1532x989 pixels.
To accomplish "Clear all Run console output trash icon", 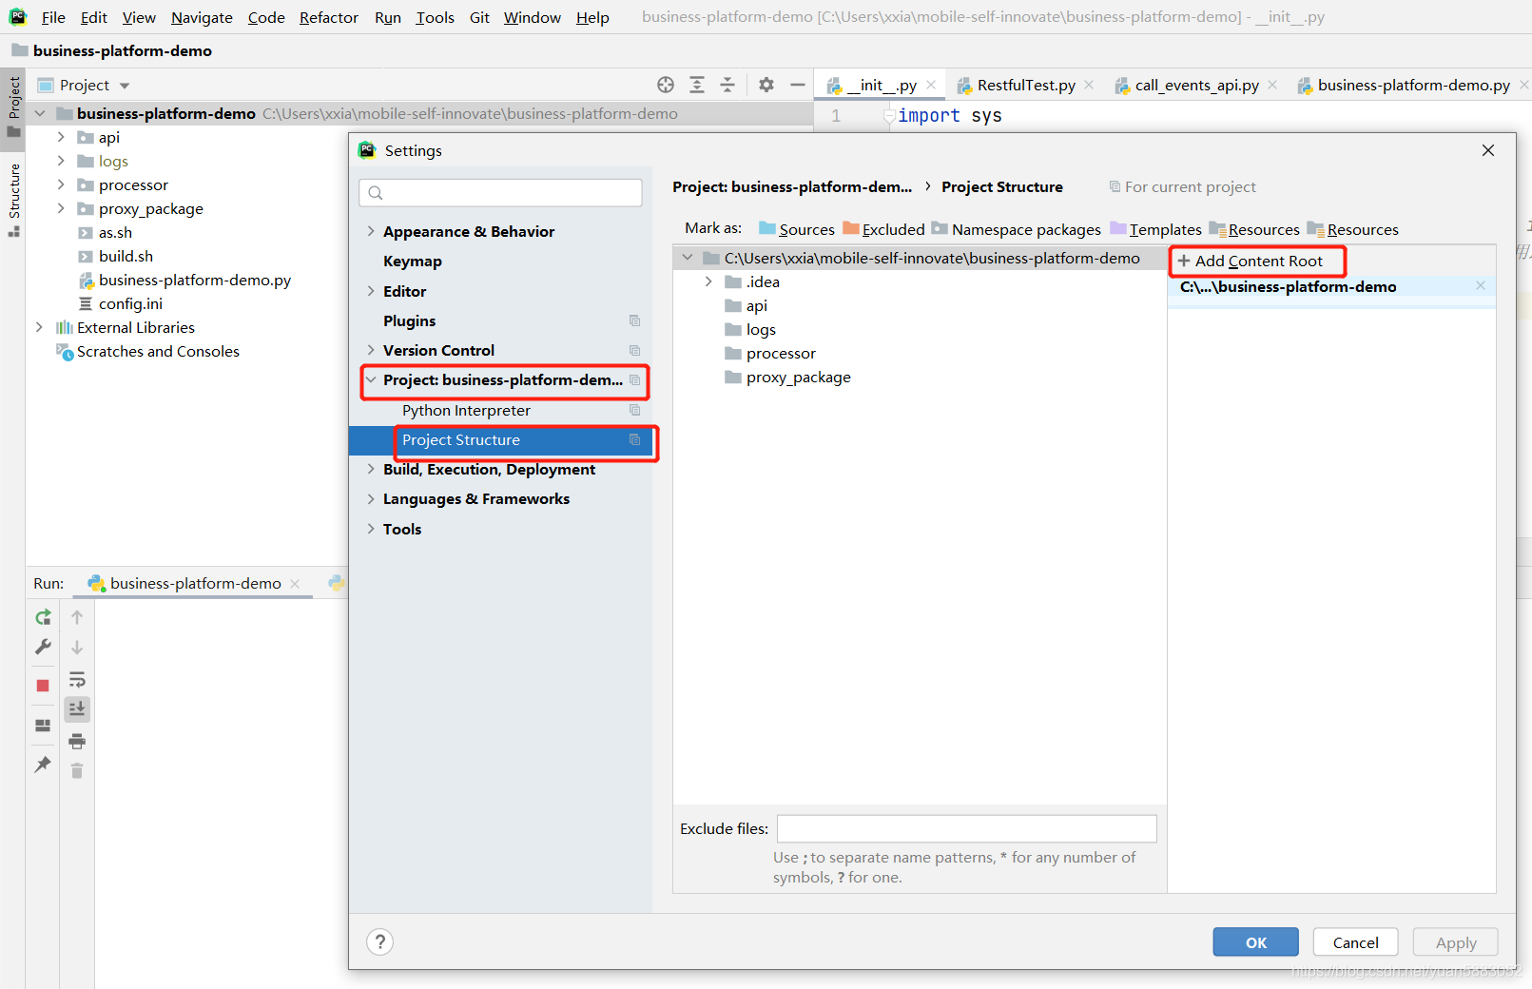I will click(x=77, y=770).
